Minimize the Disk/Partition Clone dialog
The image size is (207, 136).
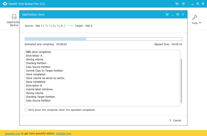(x=172, y=15)
